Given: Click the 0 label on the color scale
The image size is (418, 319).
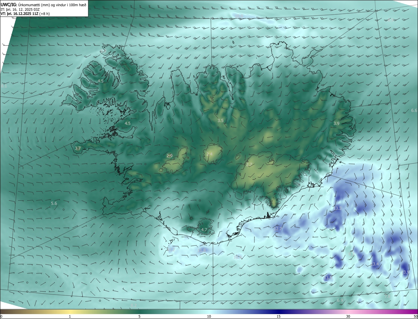Looking at the screenshot, I should (1, 316).
